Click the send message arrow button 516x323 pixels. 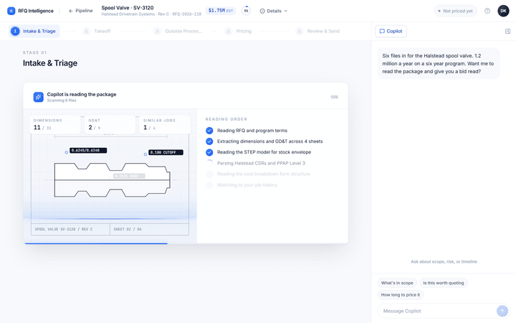(502, 311)
